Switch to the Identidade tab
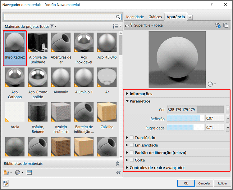Screen dimensions: 233x190 [135, 17]
